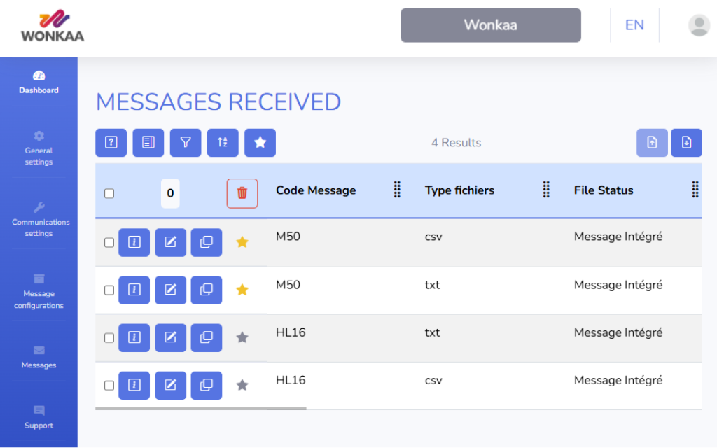This screenshot has height=448, width=717.
Task: Open File Status column options handle
Action: tap(695, 189)
